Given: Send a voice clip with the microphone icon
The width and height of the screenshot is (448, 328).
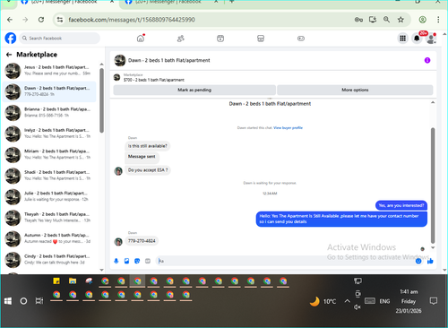Looking at the screenshot, I should [116, 261].
